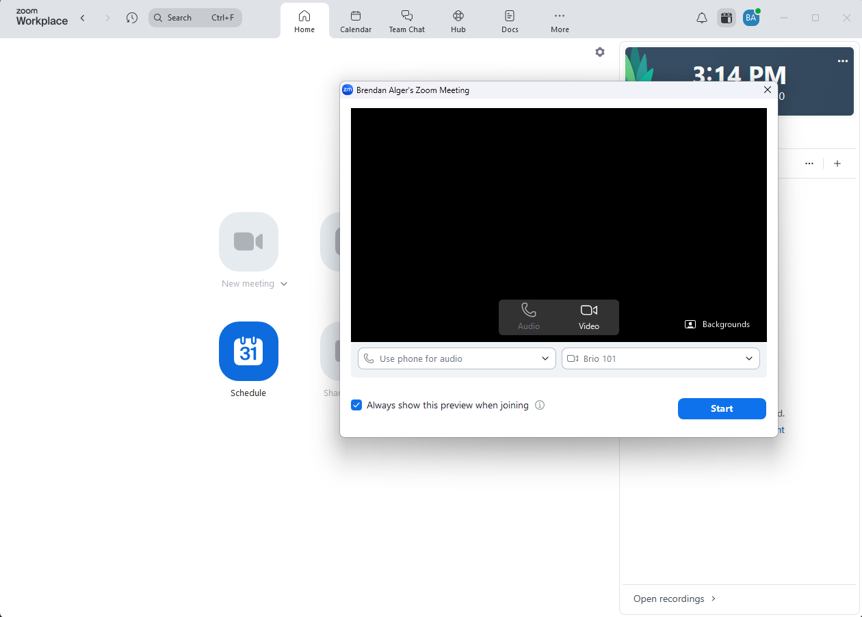The image size is (862, 617).
Task: Choose a virtual background via Backgrounds icon
Action: click(x=717, y=324)
